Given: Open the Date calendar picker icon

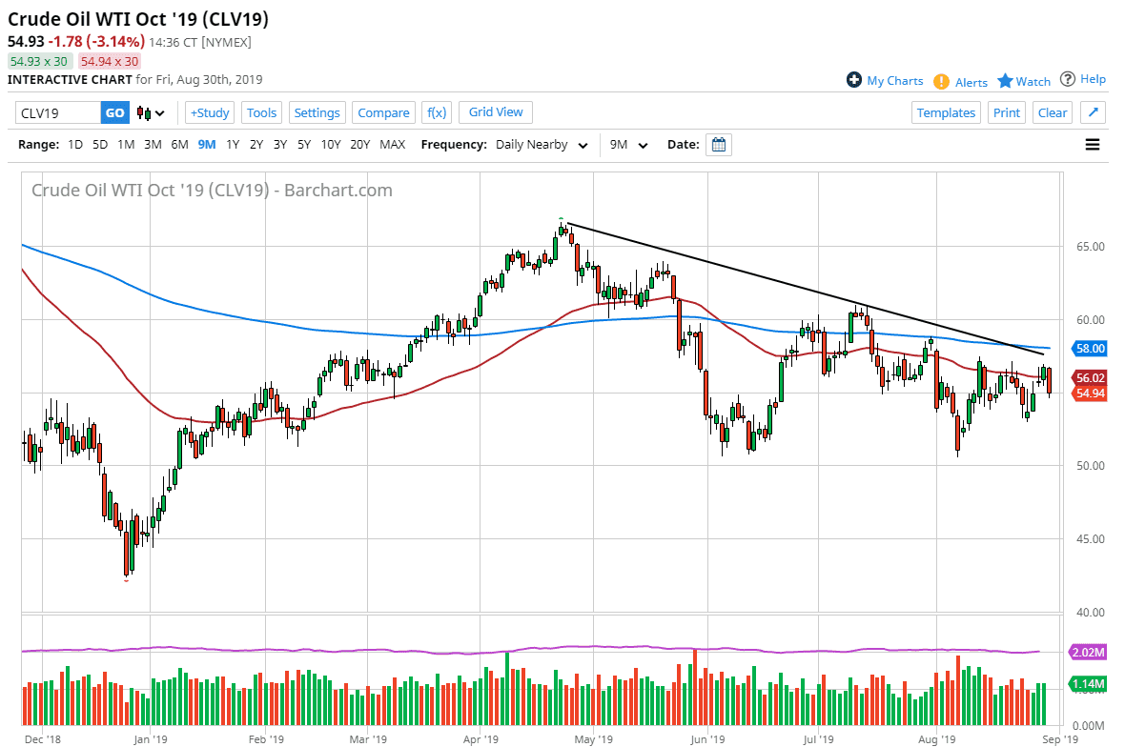Looking at the screenshot, I should [718, 144].
